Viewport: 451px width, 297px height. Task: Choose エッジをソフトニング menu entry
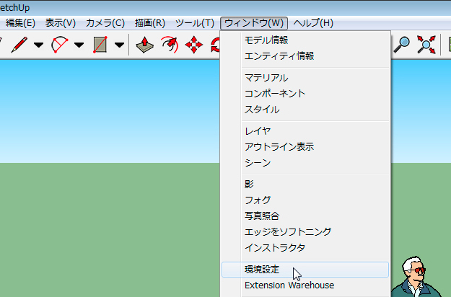(x=305, y=232)
